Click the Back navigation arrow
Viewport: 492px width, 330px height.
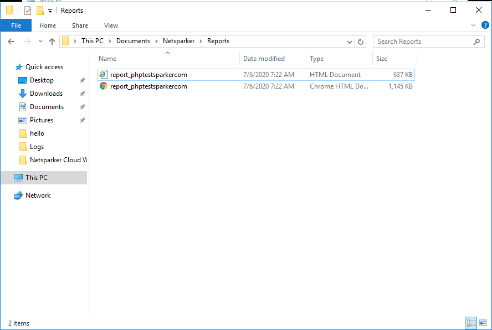[11, 41]
